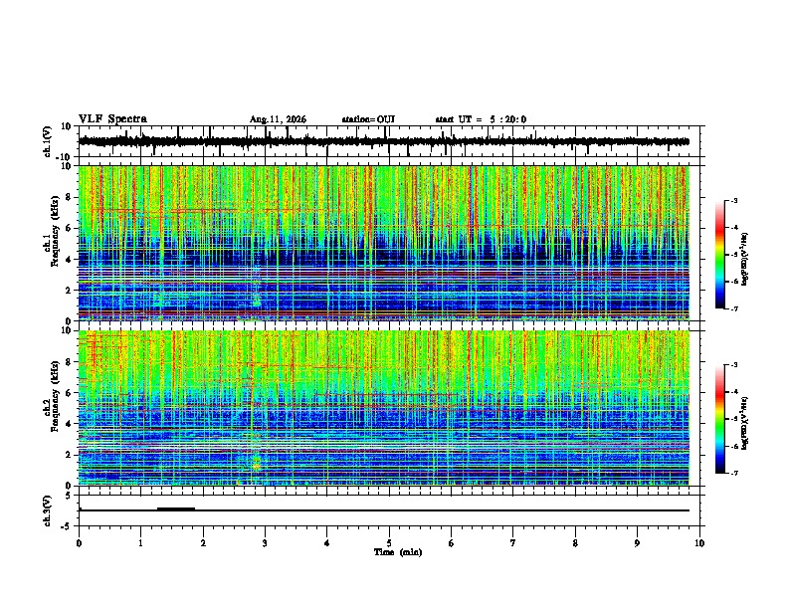Screen dimensions: 788x609
Task: Select the date text "Aug.11, 2026"
Action: tap(278, 119)
